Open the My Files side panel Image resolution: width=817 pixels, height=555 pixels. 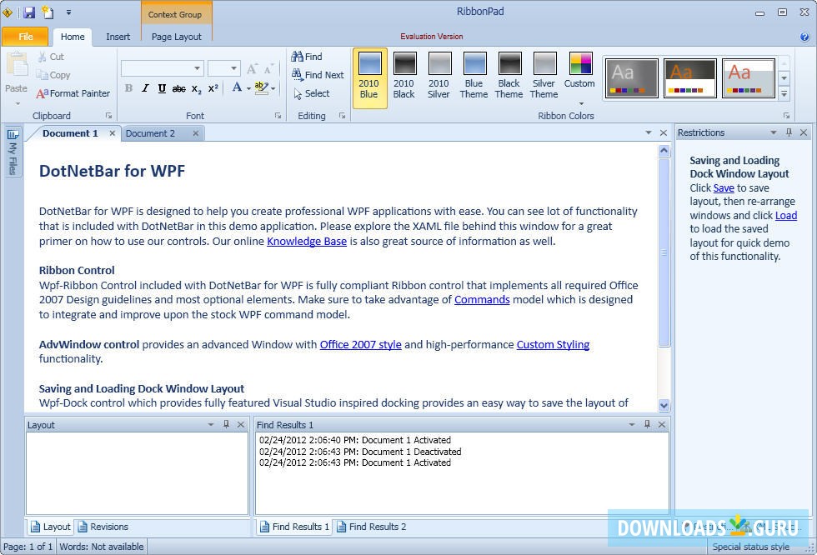13,152
